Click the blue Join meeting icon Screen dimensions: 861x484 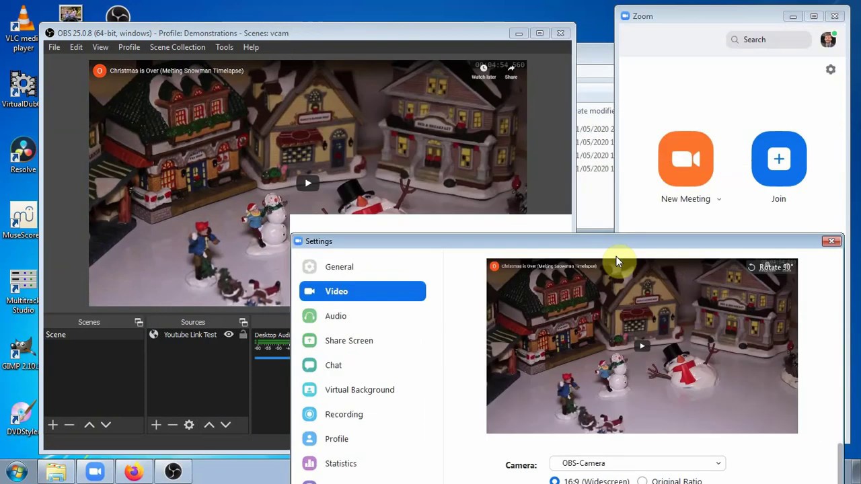click(779, 159)
